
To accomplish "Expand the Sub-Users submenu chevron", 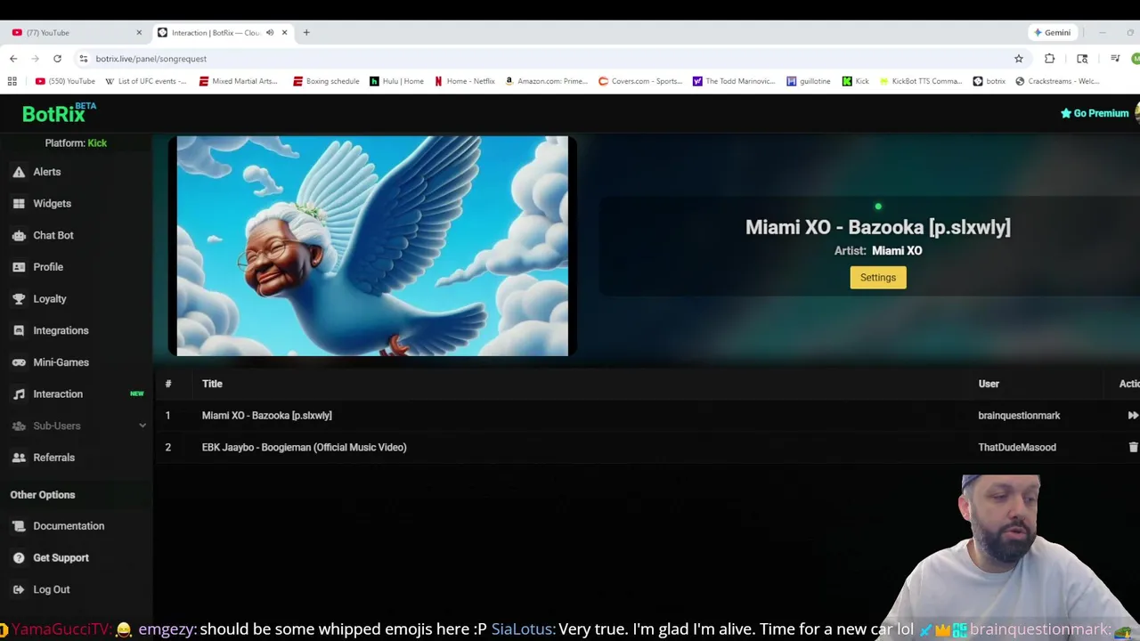I will click(142, 426).
